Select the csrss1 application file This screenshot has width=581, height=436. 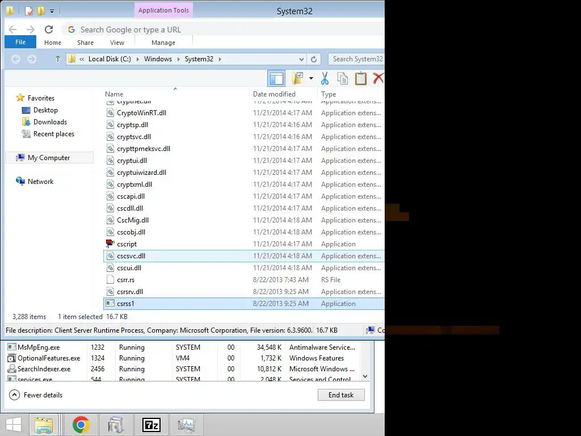tap(244, 303)
